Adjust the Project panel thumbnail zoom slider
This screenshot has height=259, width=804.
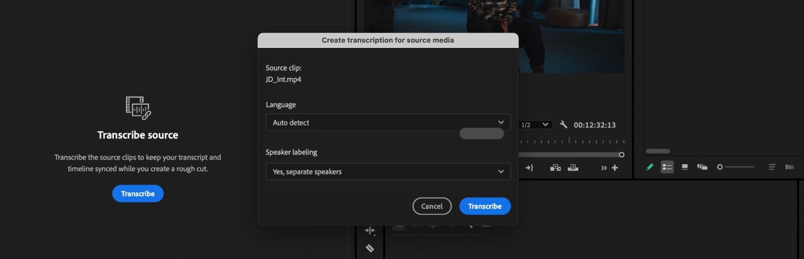coord(735,167)
